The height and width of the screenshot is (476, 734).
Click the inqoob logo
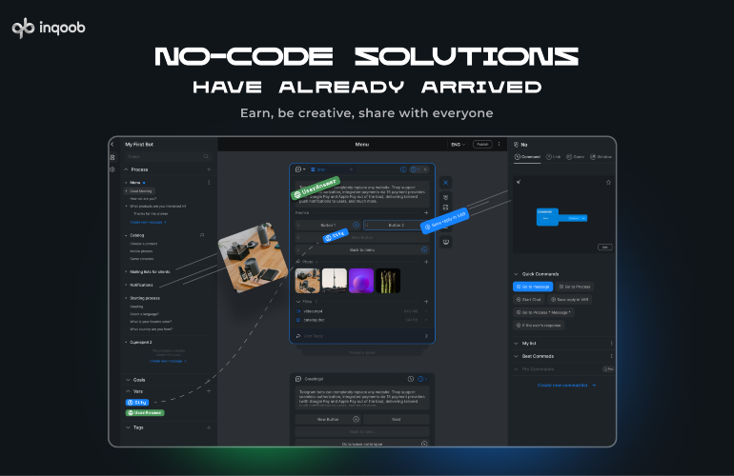[x=49, y=28]
